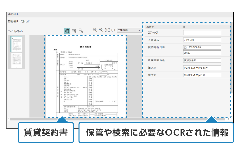The width and height of the screenshot is (240, 151).
Task: Click the 確認訂正 window title
Action: click(x=13, y=14)
